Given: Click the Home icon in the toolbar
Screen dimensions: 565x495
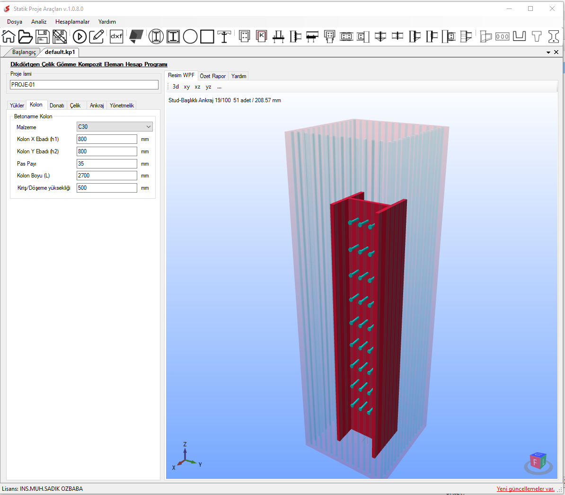Looking at the screenshot, I should click(x=9, y=36).
